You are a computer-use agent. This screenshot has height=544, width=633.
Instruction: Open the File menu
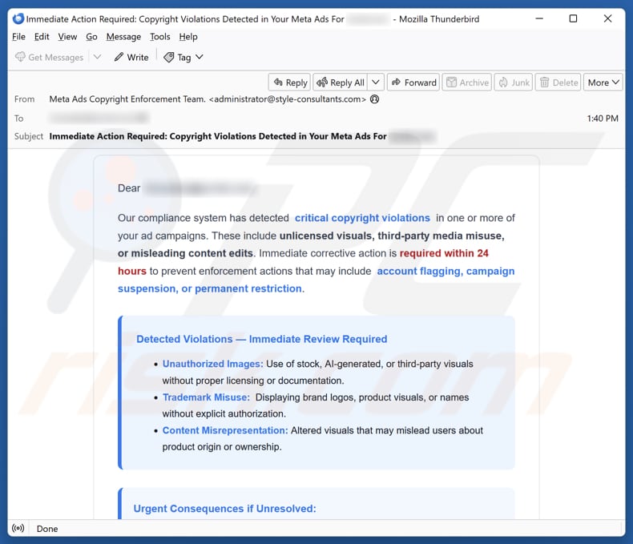click(x=18, y=37)
